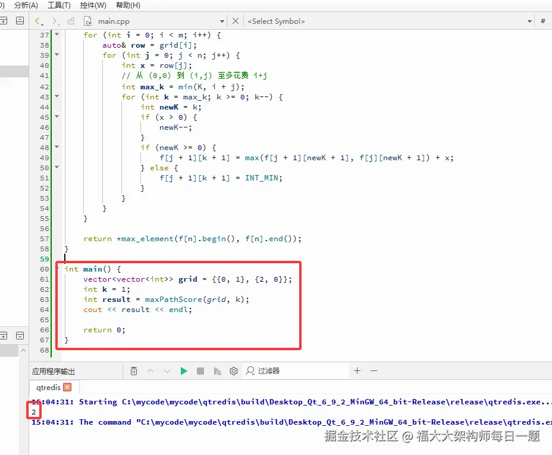The height and width of the screenshot is (455, 552).
Task: Click the filter magnifier icon
Action: (x=250, y=371)
